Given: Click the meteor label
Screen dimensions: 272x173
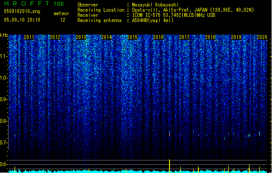Looking at the screenshot, I should 61,13.
